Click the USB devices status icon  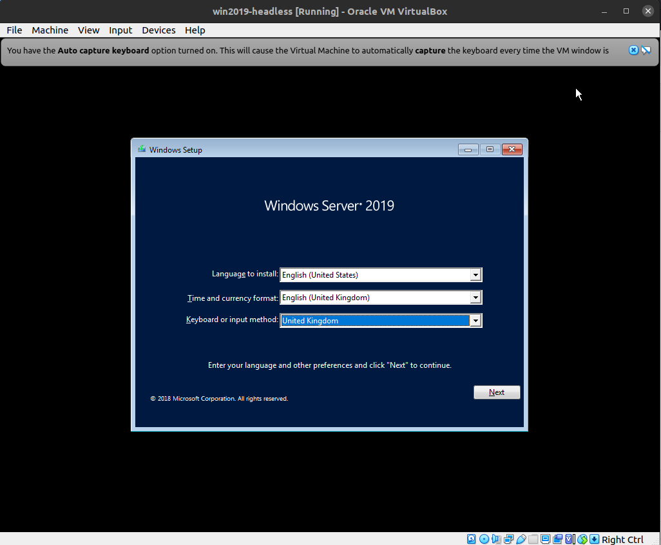click(521, 539)
